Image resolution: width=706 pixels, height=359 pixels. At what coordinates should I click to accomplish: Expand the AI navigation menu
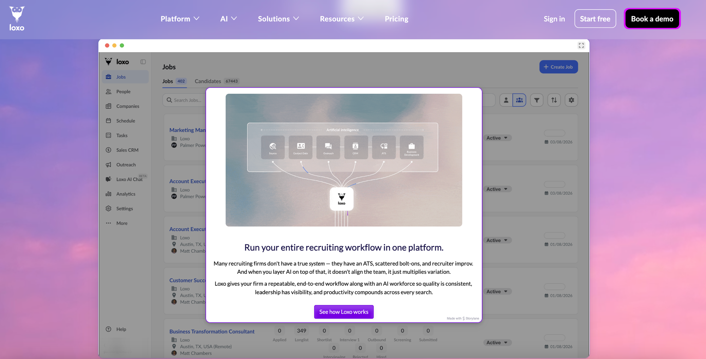(x=228, y=19)
